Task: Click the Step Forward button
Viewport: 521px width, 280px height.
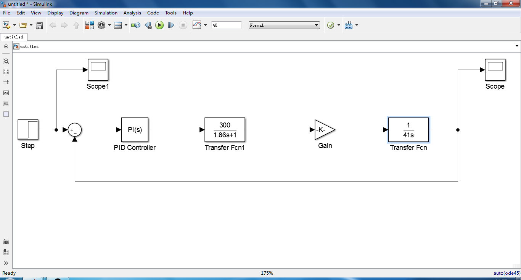Action: [171, 25]
